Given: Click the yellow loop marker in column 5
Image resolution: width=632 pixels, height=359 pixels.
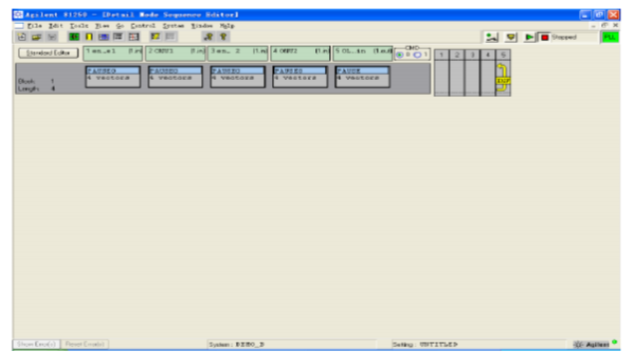Looking at the screenshot, I should tap(502, 78).
